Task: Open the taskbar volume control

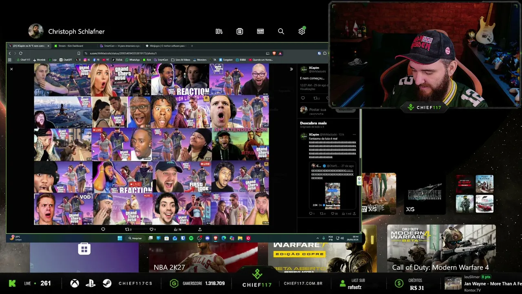Action: pos(342,238)
